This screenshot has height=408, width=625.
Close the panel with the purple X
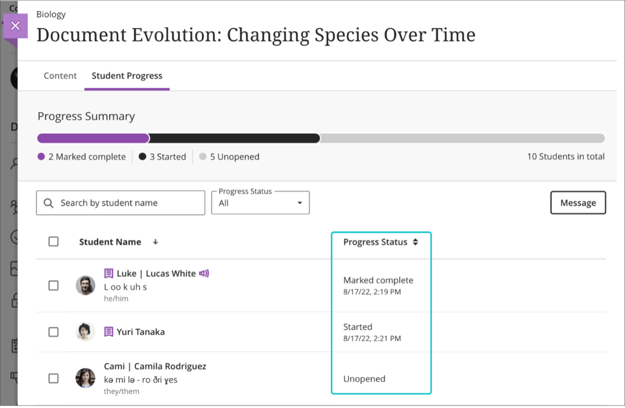click(15, 25)
